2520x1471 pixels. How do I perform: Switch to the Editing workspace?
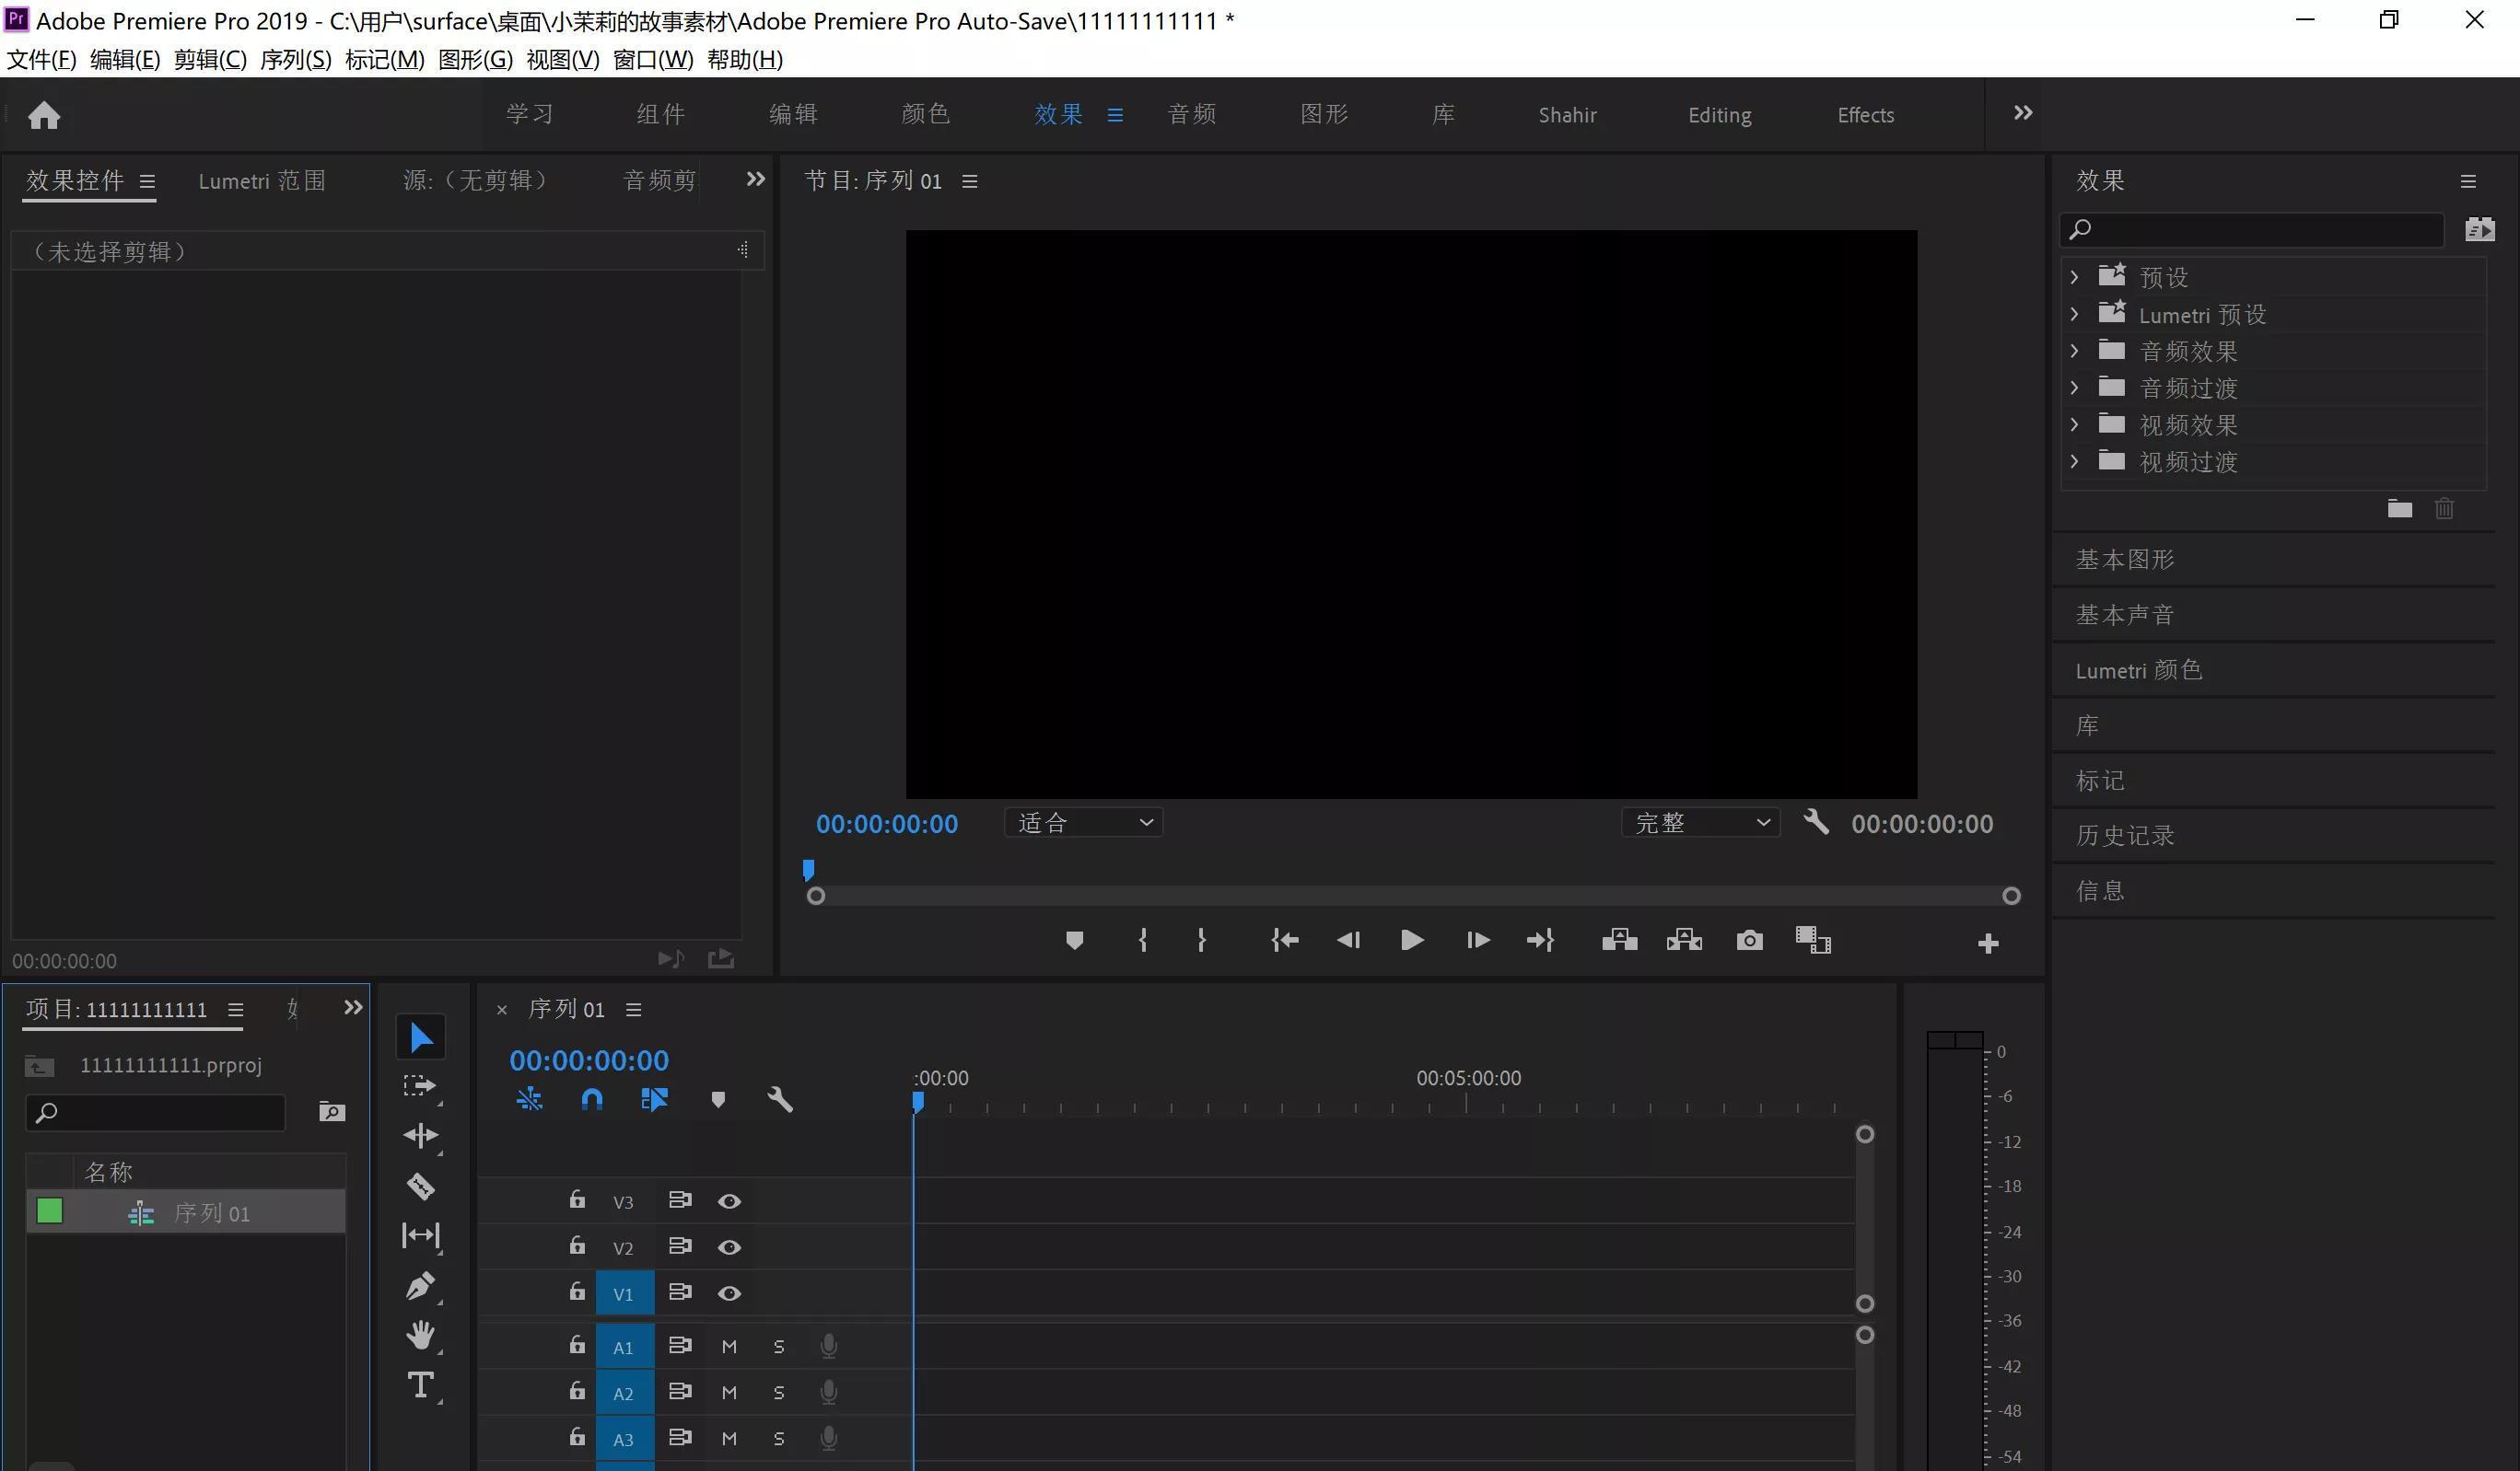(1719, 115)
